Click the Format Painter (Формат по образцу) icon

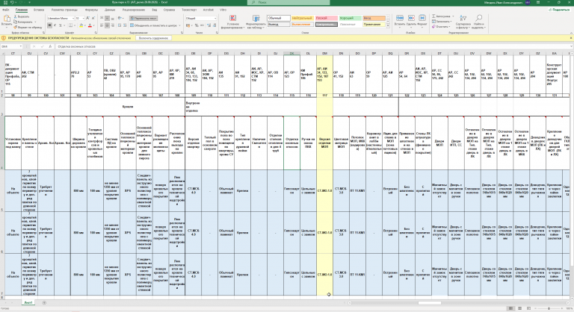click(x=16, y=27)
